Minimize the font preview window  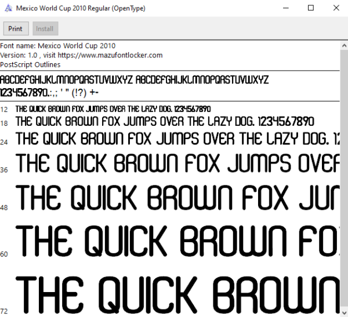[286, 8]
